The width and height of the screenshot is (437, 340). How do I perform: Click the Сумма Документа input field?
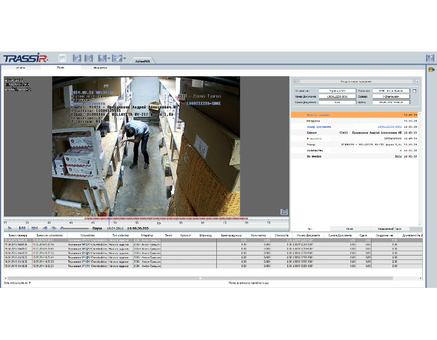[x=337, y=102]
